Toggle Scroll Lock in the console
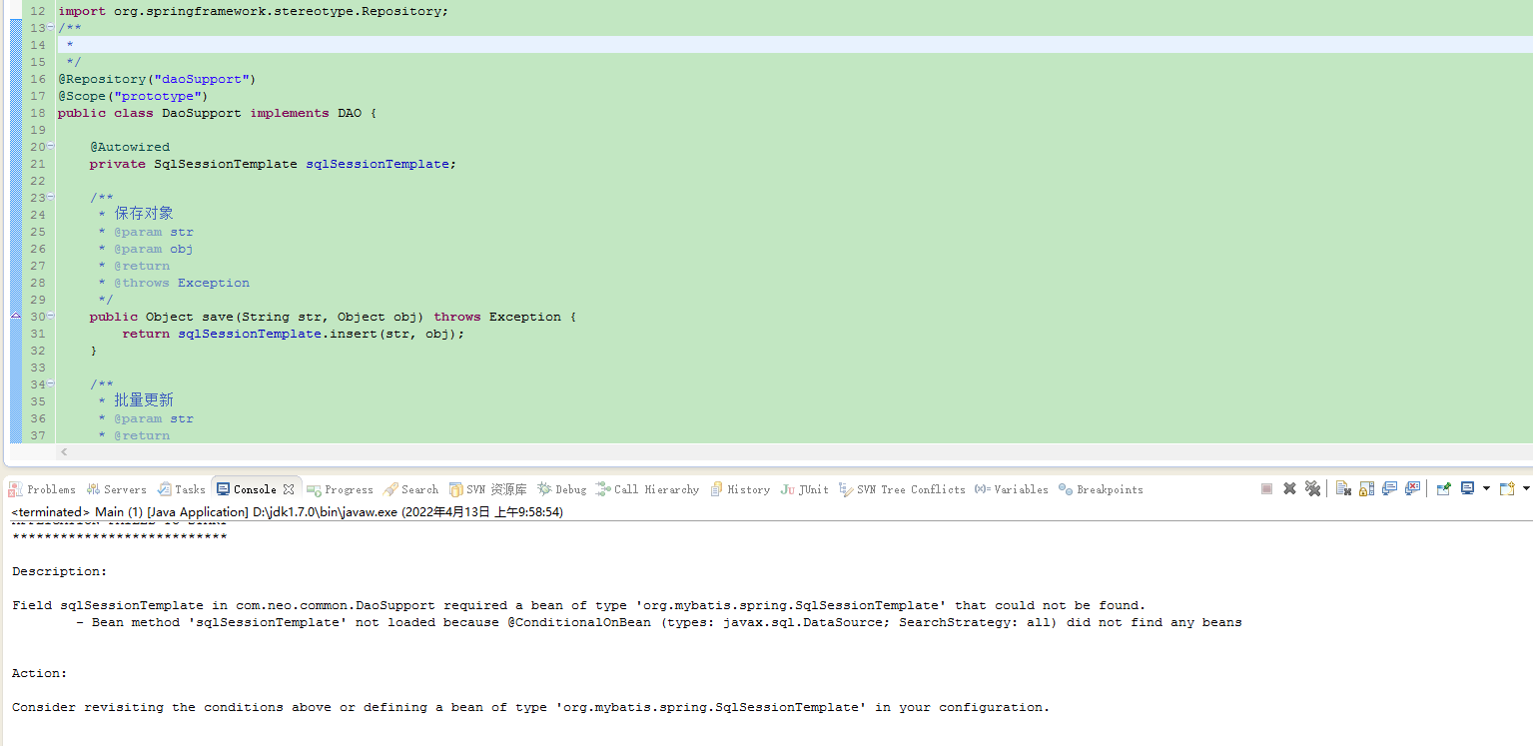 [1366, 488]
